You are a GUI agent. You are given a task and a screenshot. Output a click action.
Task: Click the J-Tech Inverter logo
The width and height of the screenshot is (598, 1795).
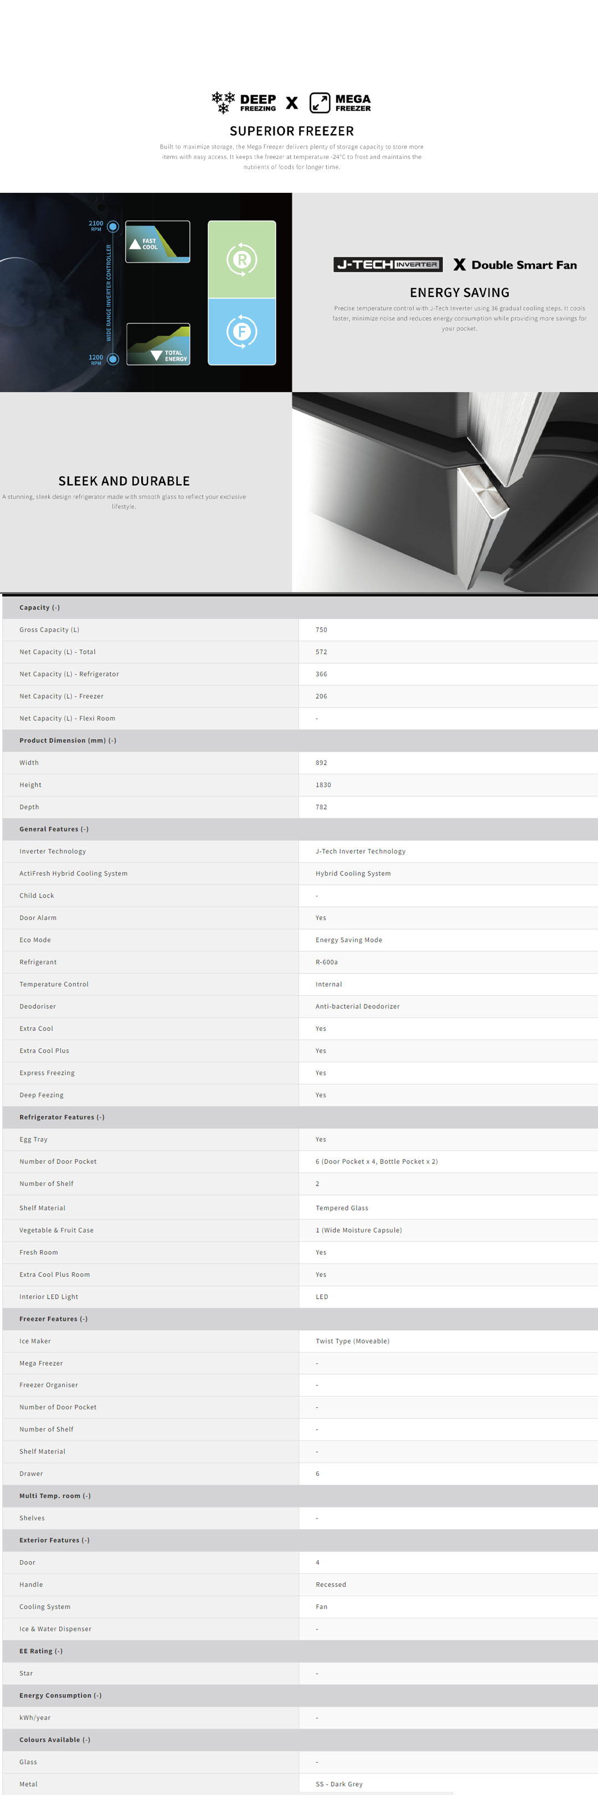click(388, 265)
